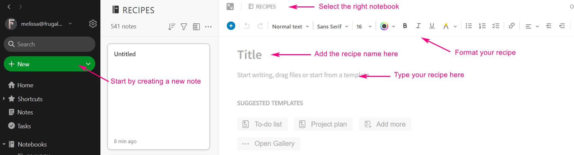Click the blue insert plus icon
This screenshot has width=574, height=155.
231,26
